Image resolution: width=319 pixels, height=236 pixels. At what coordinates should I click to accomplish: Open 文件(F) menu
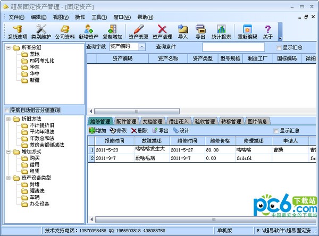(16, 18)
